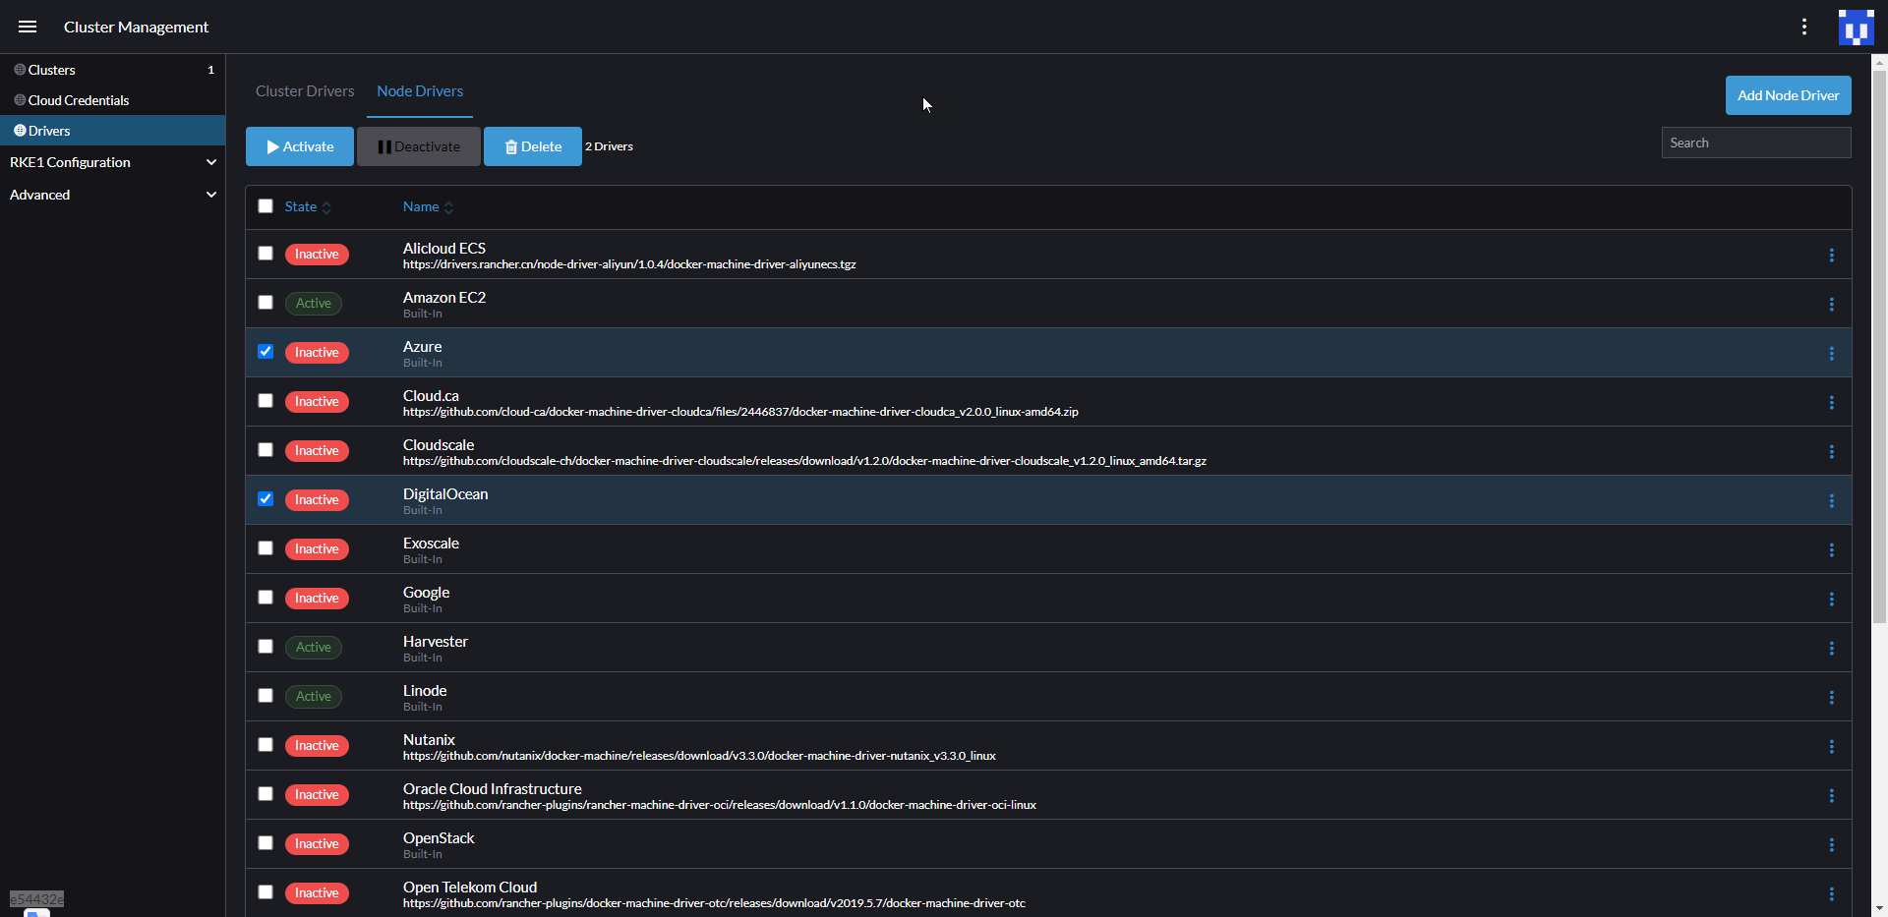The height and width of the screenshot is (917, 1888).
Task: Open the action menu for Open Telekom Cloud
Action: [1832, 892]
